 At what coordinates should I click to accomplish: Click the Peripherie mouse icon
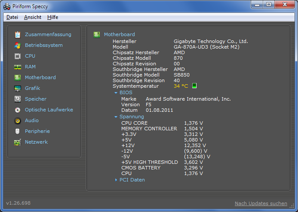pos(18,132)
